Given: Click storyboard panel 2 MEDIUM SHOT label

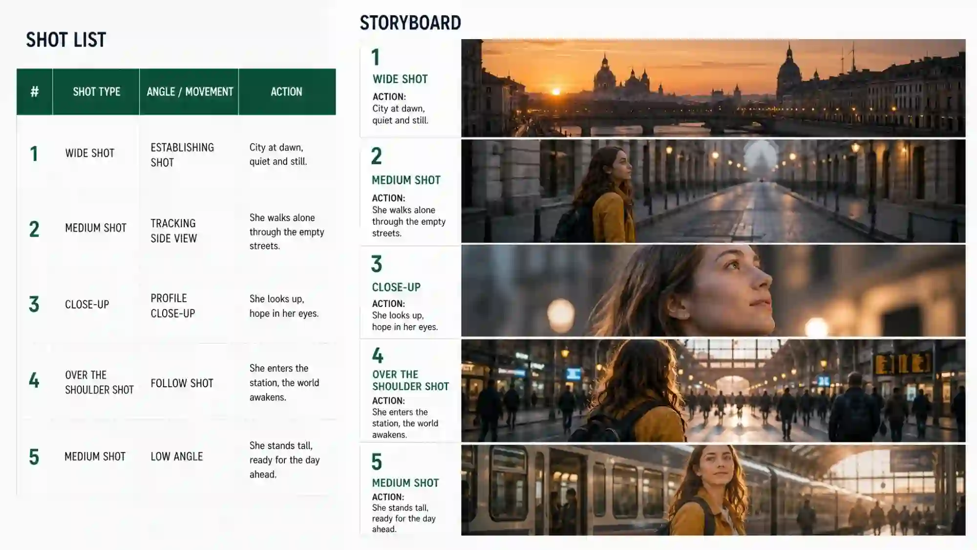Looking at the screenshot, I should [x=406, y=180].
